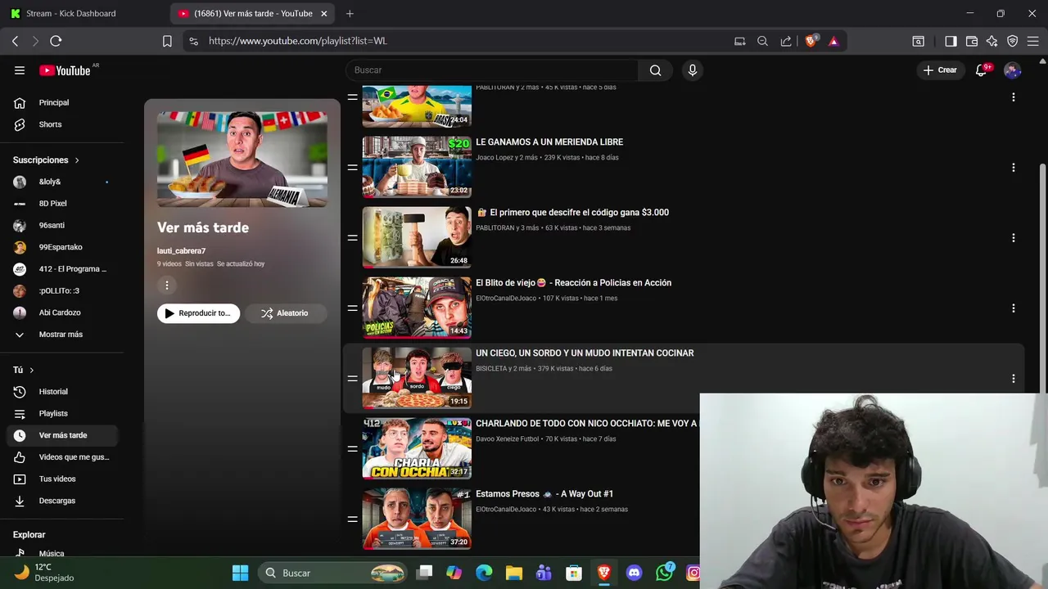View site information in address bar
The height and width of the screenshot is (589, 1048).
(192, 41)
